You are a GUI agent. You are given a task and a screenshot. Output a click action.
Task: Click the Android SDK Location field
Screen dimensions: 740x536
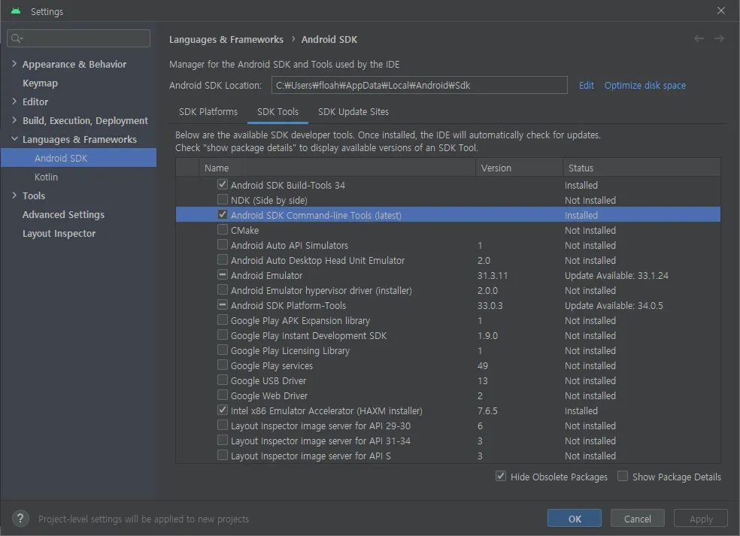[x=419, y=86]
